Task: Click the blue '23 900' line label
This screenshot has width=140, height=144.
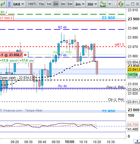Action: click(108, 18)
